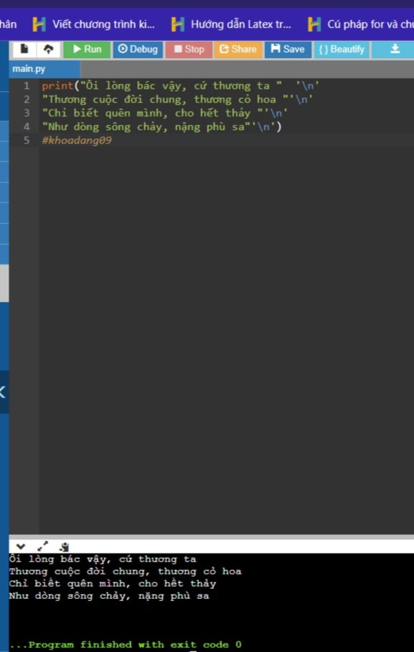The width and height of the screenshot is (414, 652).
Task: Beautify the code formatting
Action: coord(342,49)
